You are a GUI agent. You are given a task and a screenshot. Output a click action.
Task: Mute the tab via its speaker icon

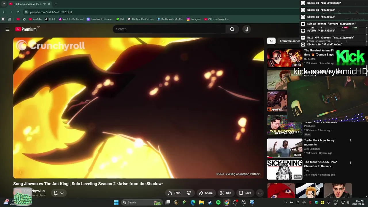[x=44, y=4]
